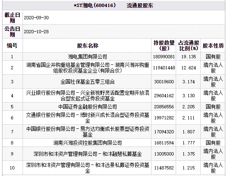The width and height of the screenshot is (227, 176).
Task: Select shareholder 交通银行股份有限公司-博时新兴成长 fund
Action: pyautogui.click(x=87, y=118)
